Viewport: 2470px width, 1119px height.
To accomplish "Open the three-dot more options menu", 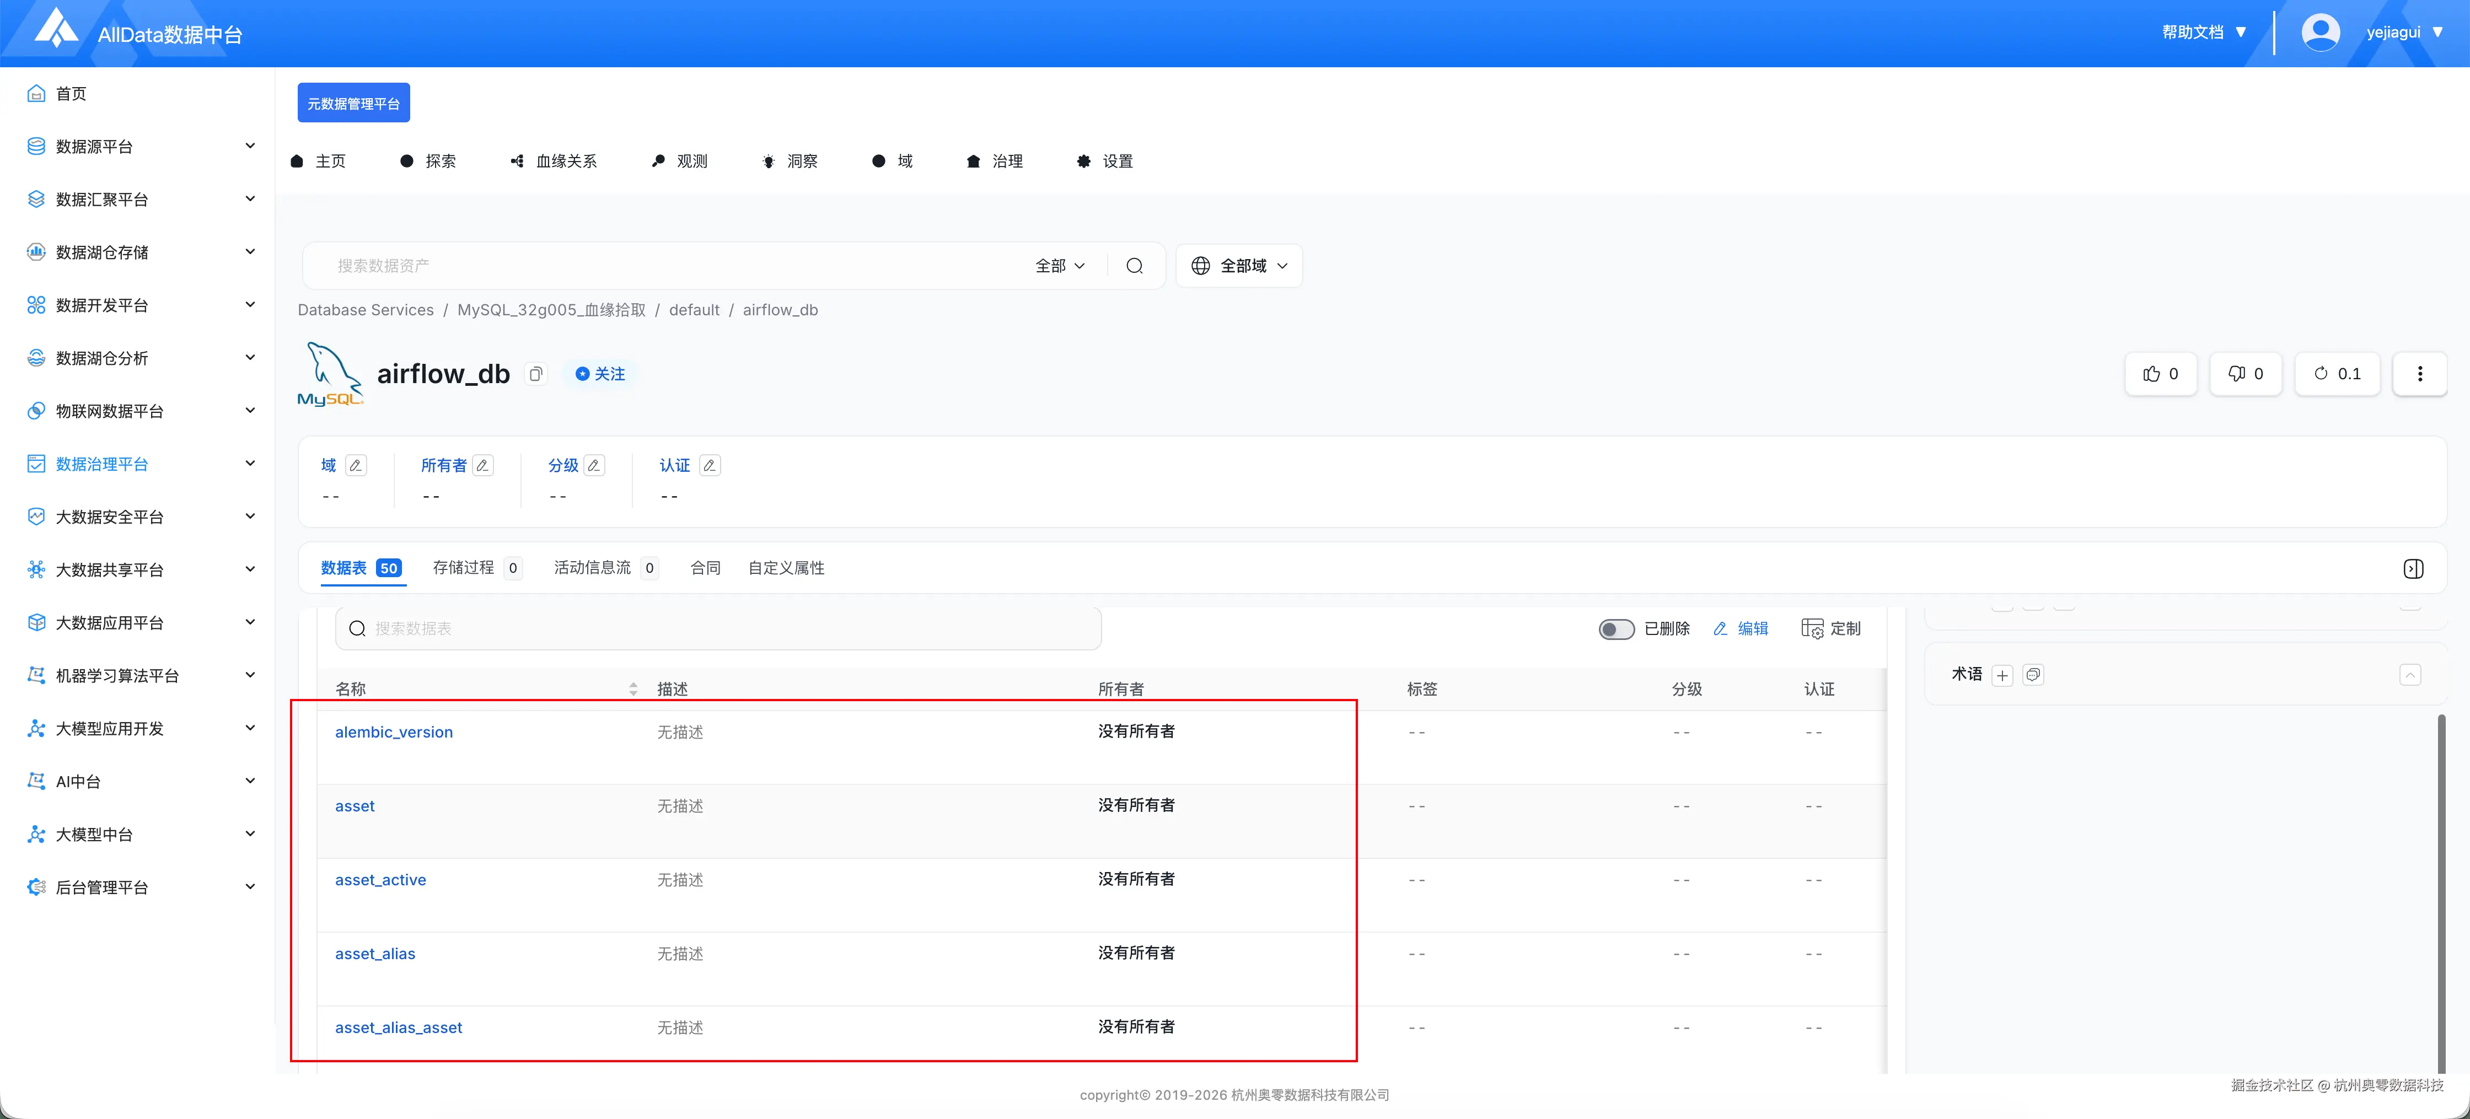I will pyautogui.click(x=2419, y=374).
